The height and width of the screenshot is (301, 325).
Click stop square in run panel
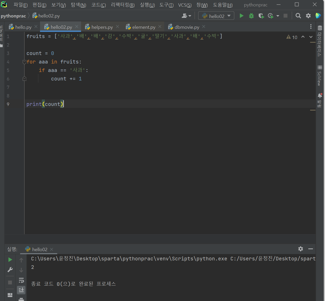(x=10, y=282)
